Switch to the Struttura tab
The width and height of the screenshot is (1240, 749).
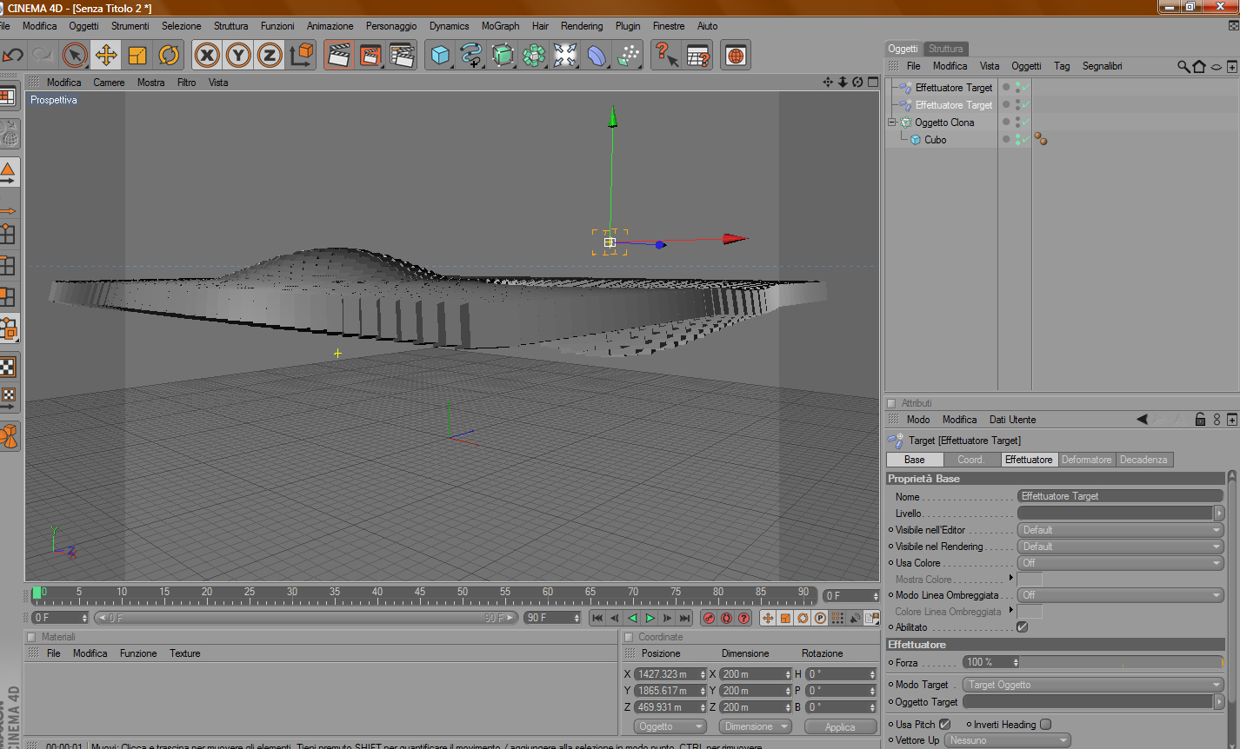click(945, 49)
